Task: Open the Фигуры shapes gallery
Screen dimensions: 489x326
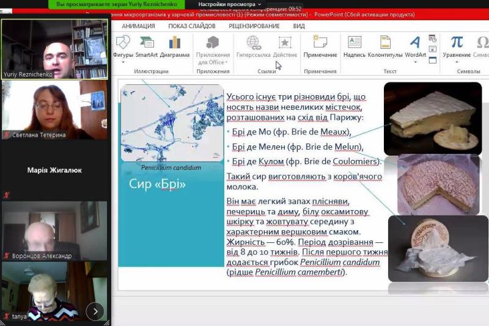Action: [123, 47]
